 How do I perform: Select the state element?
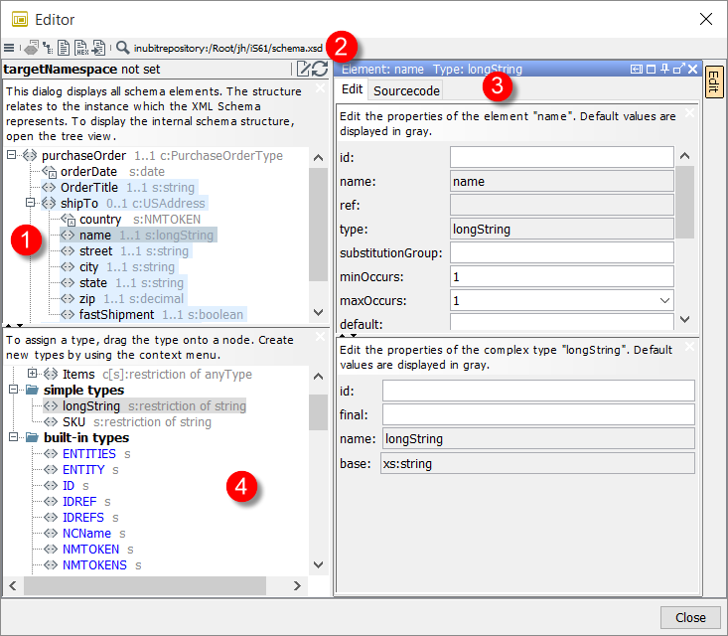point(123,282)
